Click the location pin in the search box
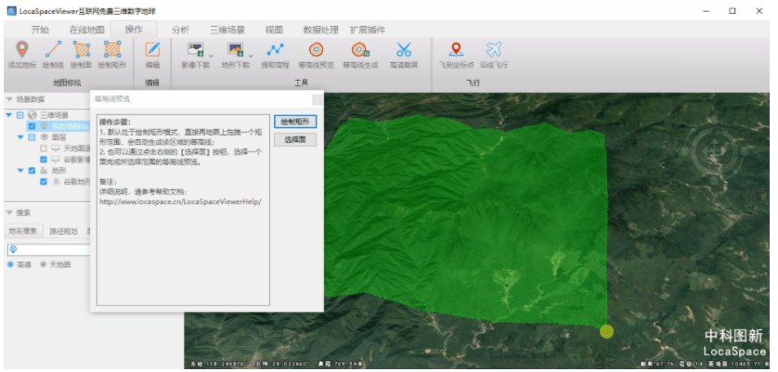 pos(13,250)
